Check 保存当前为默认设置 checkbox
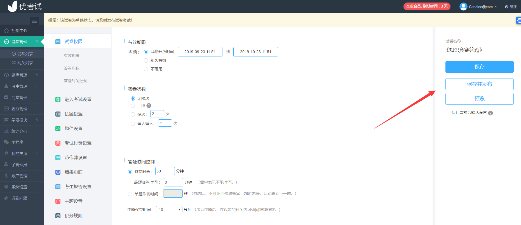Image resolution: width=521 pixels, height=225 pixels. 448,113
